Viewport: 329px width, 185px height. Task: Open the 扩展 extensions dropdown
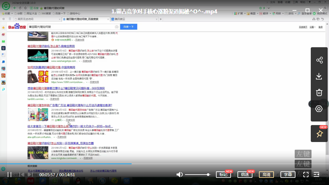point(240,13)
